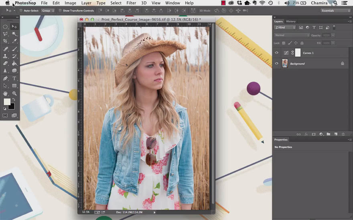The image size is (353, 220).
Task: Select the History Brush tool
Action: 14,56
